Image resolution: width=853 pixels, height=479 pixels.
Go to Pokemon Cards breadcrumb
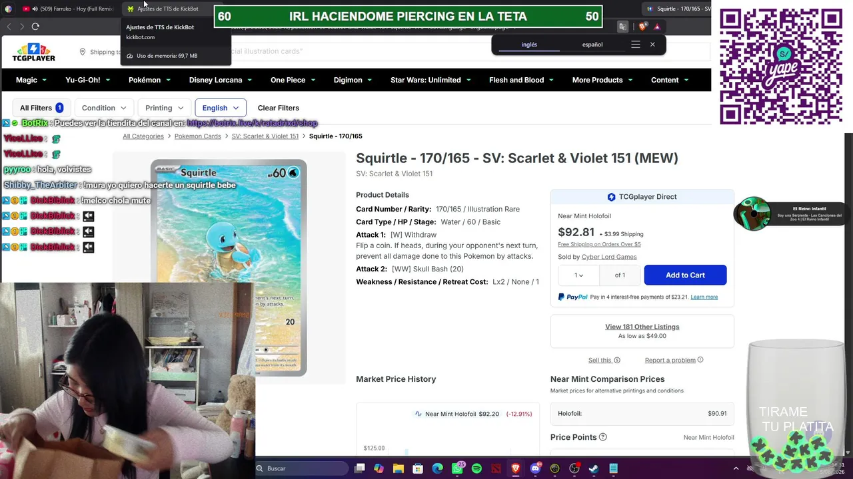198,136
